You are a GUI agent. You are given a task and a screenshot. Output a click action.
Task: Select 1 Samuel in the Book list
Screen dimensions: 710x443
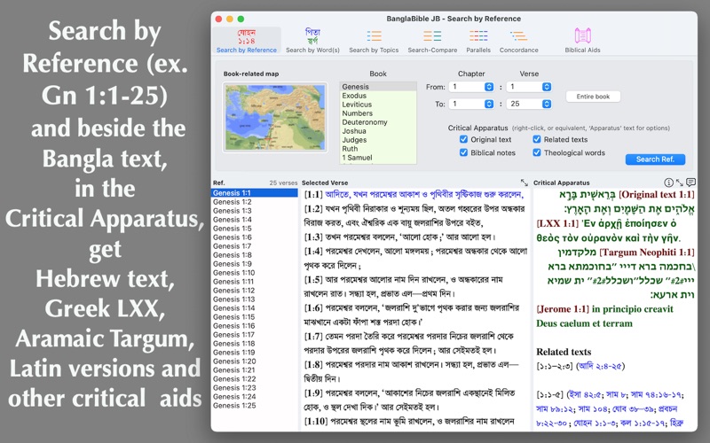(x=378, y=158)
